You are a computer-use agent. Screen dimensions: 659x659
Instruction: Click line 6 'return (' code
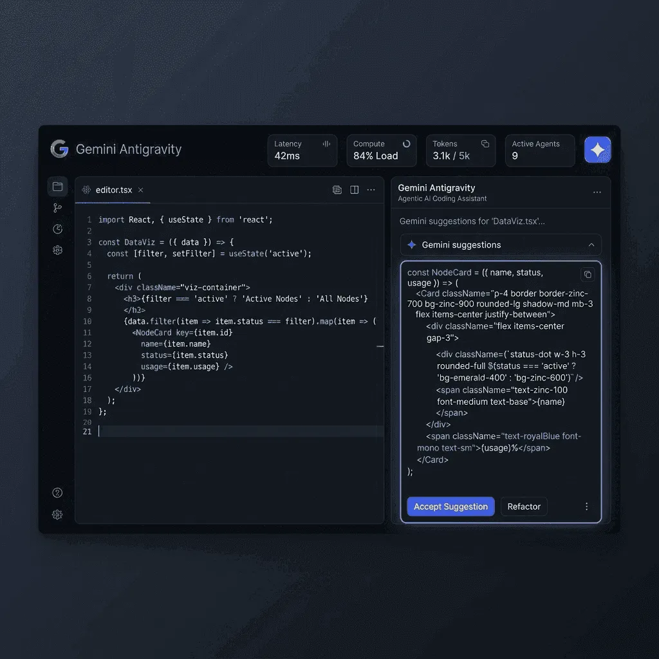(x=124, y=276)
